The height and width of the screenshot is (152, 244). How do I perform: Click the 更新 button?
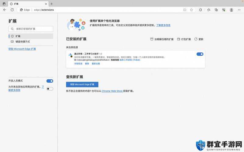[x=199, y=39]
